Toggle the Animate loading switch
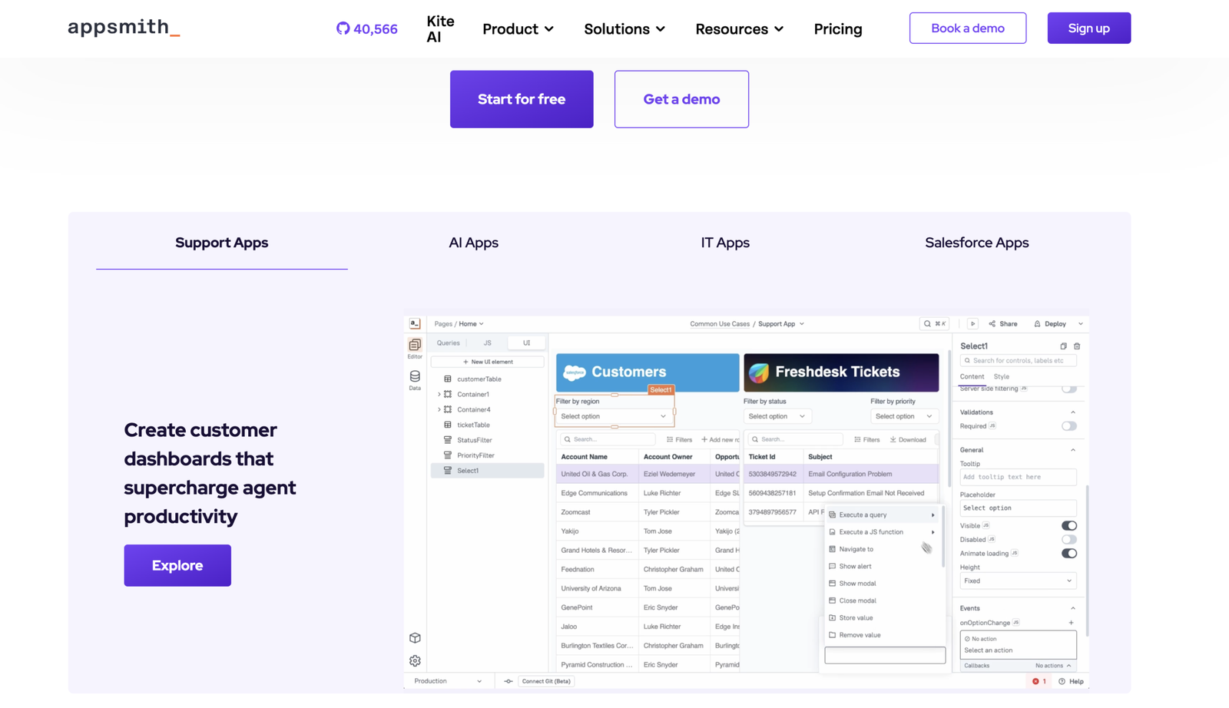This screenshot has width=1229, height=708. click(x=1069, y=554)
